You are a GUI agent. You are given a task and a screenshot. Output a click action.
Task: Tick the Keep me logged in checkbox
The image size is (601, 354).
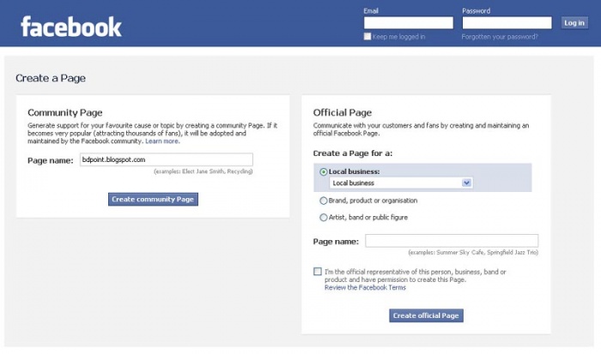[367, 36]
